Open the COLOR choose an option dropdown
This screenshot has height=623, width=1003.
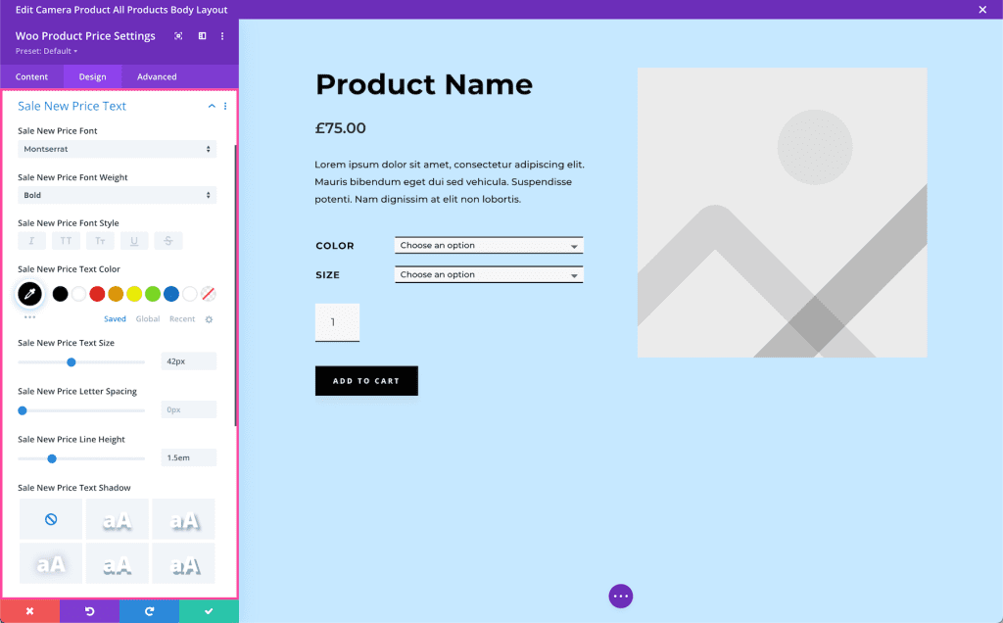click(x=488, y=245)
